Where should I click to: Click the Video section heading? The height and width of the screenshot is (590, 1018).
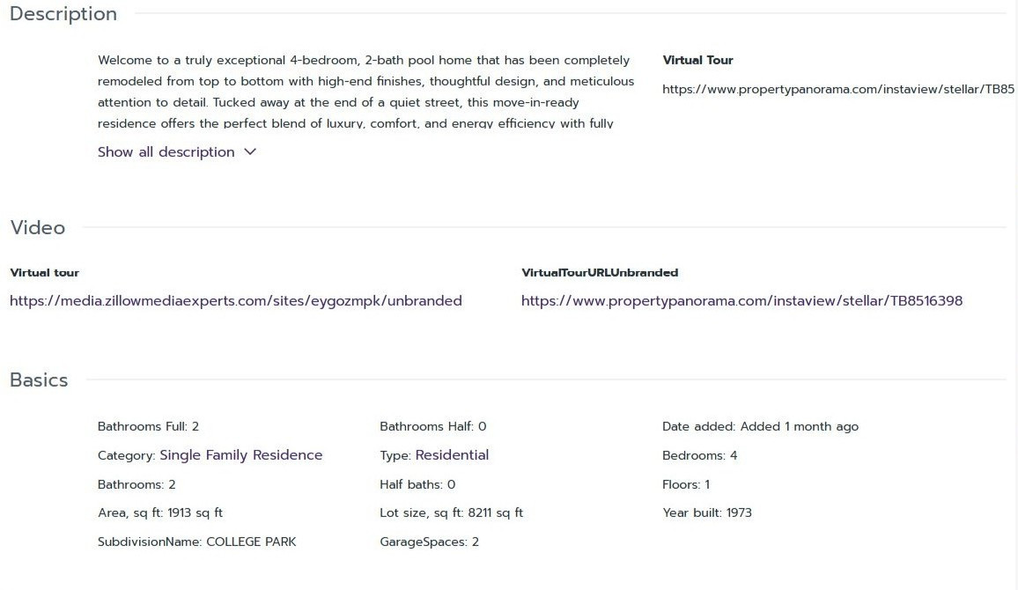[x=38, y=228]
